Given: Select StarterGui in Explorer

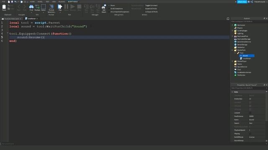Looking at the screenshot, I should (x=241, y=47).
